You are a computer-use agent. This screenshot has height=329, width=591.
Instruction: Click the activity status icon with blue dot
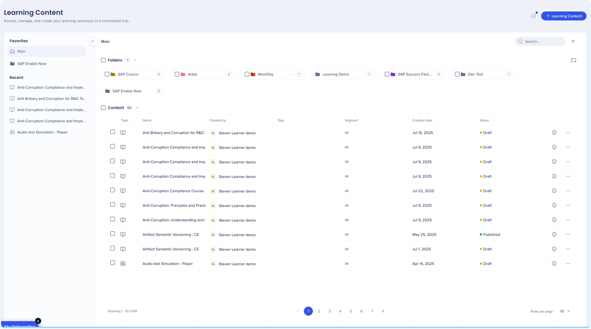tap(533, 16)
